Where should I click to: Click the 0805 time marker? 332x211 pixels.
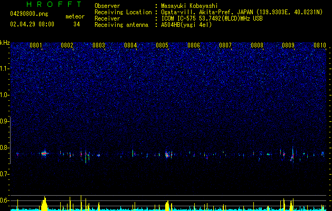(x=162, y=45)
